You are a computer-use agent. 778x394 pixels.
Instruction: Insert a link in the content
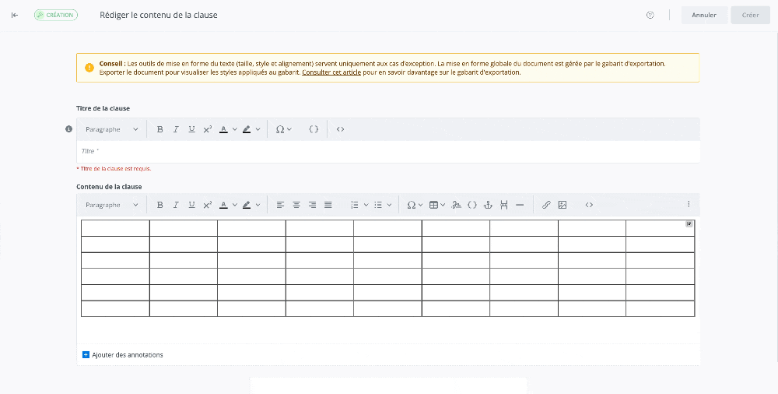[x=546, y=205]
